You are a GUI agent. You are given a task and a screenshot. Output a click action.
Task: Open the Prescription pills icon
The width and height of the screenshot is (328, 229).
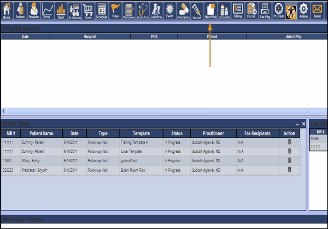click(x=184, y=11)
